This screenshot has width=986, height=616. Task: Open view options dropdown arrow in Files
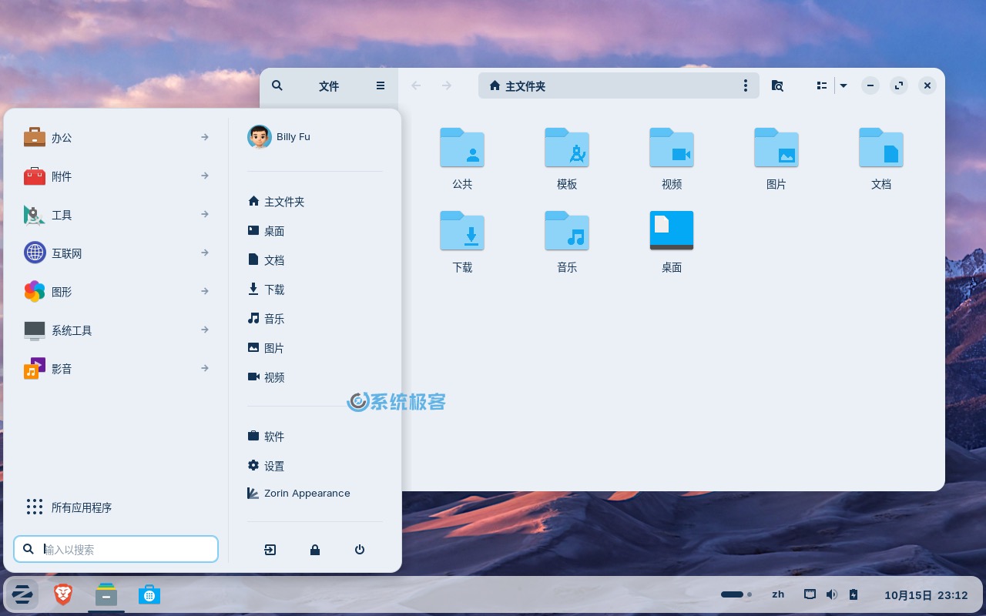(x=843, y=86)
